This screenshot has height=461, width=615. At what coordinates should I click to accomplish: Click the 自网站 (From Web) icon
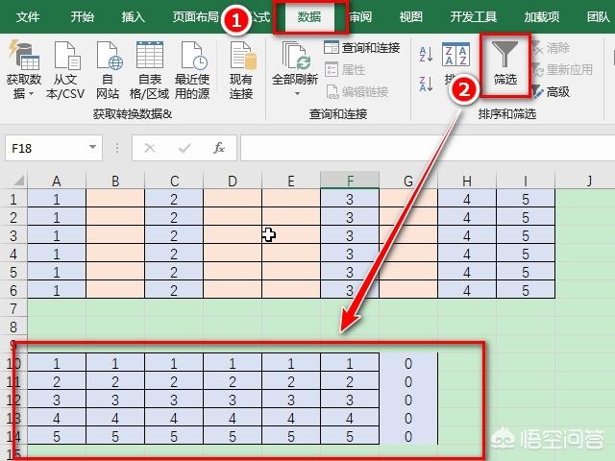109,56
